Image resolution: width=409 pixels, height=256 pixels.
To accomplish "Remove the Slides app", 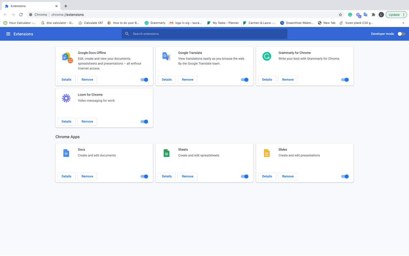I will 288,177.
